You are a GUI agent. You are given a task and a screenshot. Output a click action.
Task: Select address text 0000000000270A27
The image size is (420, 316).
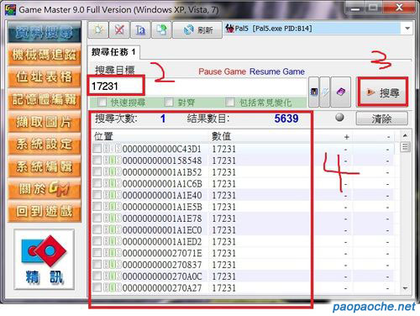162,288
